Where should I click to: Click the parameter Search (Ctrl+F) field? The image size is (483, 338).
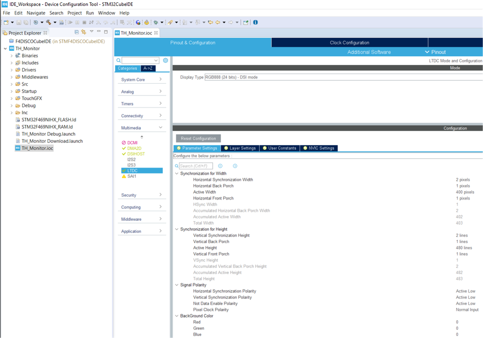click(196, 166)
